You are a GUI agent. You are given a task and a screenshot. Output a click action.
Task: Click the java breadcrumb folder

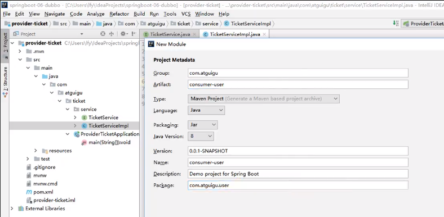click(104, 24)
